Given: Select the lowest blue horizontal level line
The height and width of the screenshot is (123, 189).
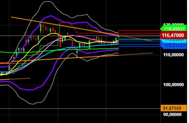Looking at the screenshot, I should tap(139, 47).
